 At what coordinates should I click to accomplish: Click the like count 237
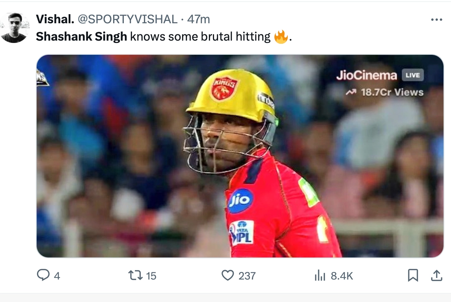click(x=247, y=276)
